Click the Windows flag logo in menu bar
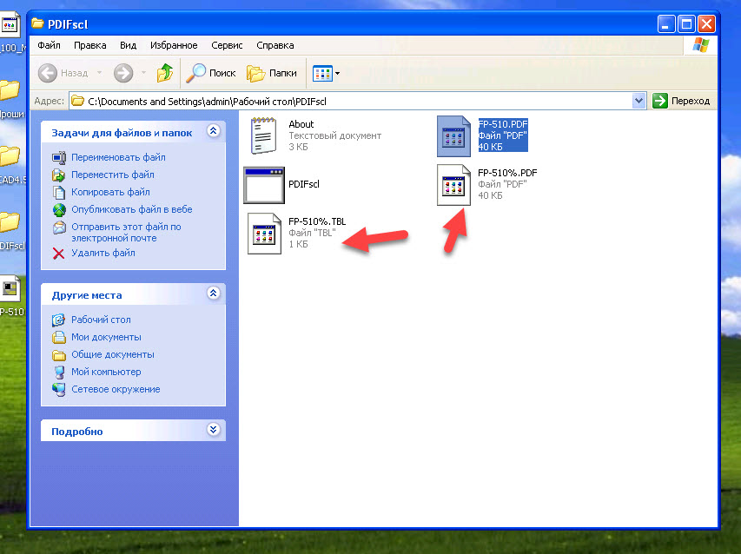The image size is (741, 554). (700, 45)
